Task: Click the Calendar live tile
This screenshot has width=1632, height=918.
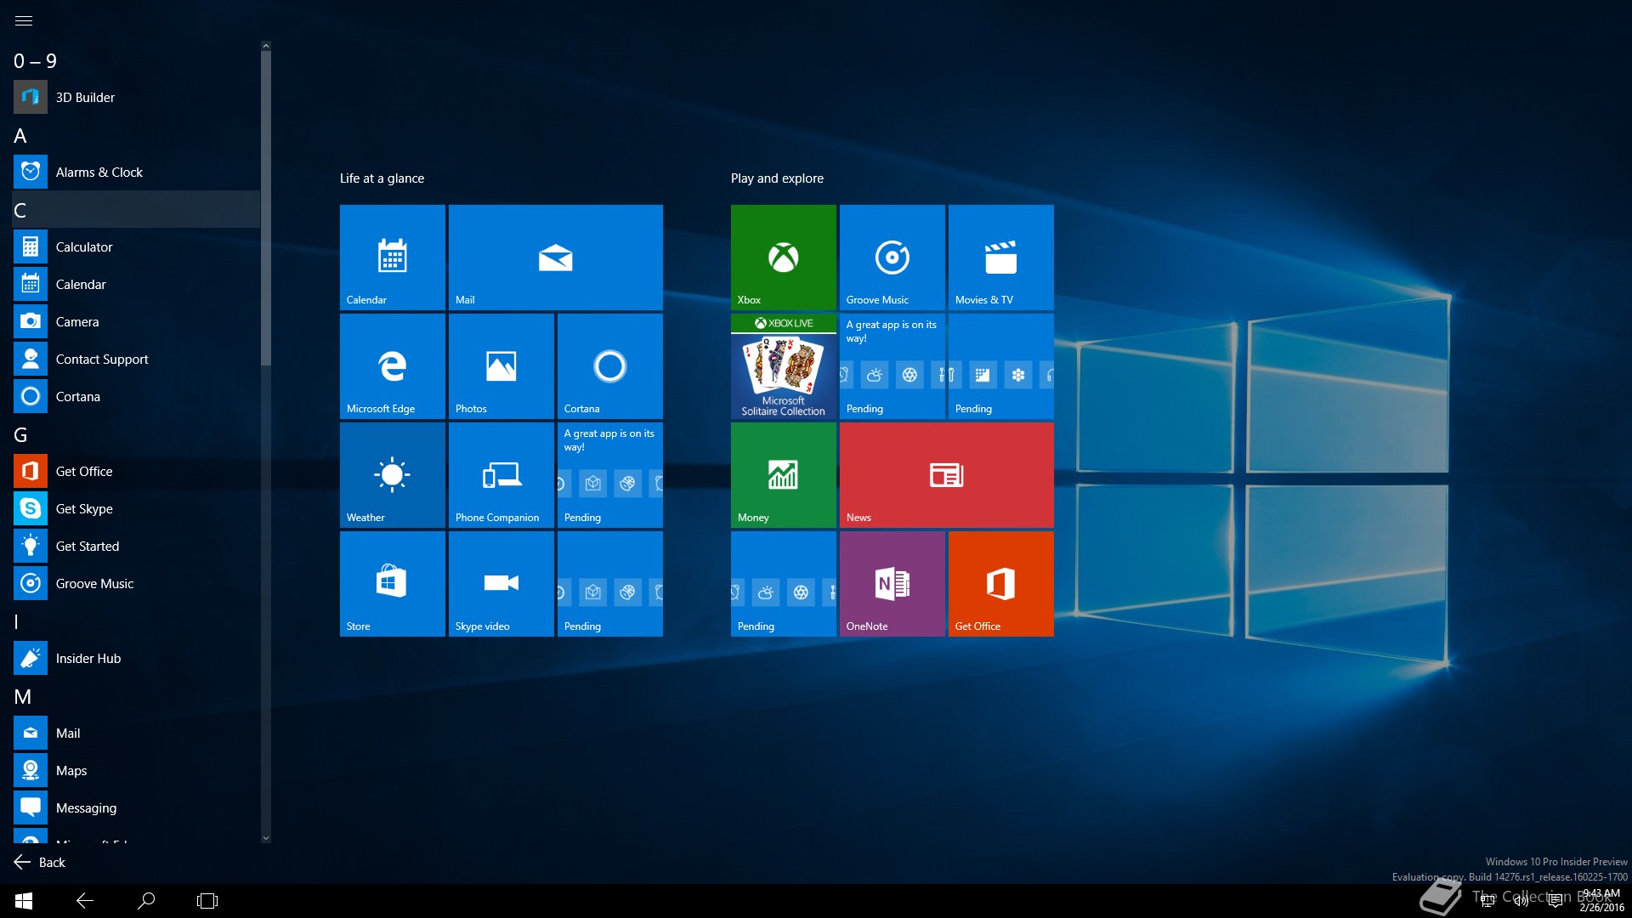Action: click(x=393, y=258)
